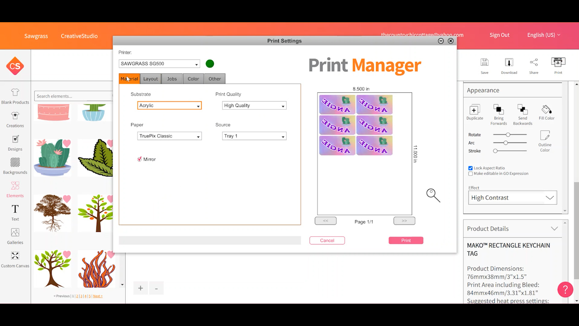Click the print layout page preview
579x326 pixels.
365,154
